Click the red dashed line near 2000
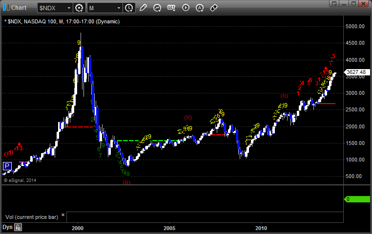Viewport: 372px width, 234px height. point(80,127)
